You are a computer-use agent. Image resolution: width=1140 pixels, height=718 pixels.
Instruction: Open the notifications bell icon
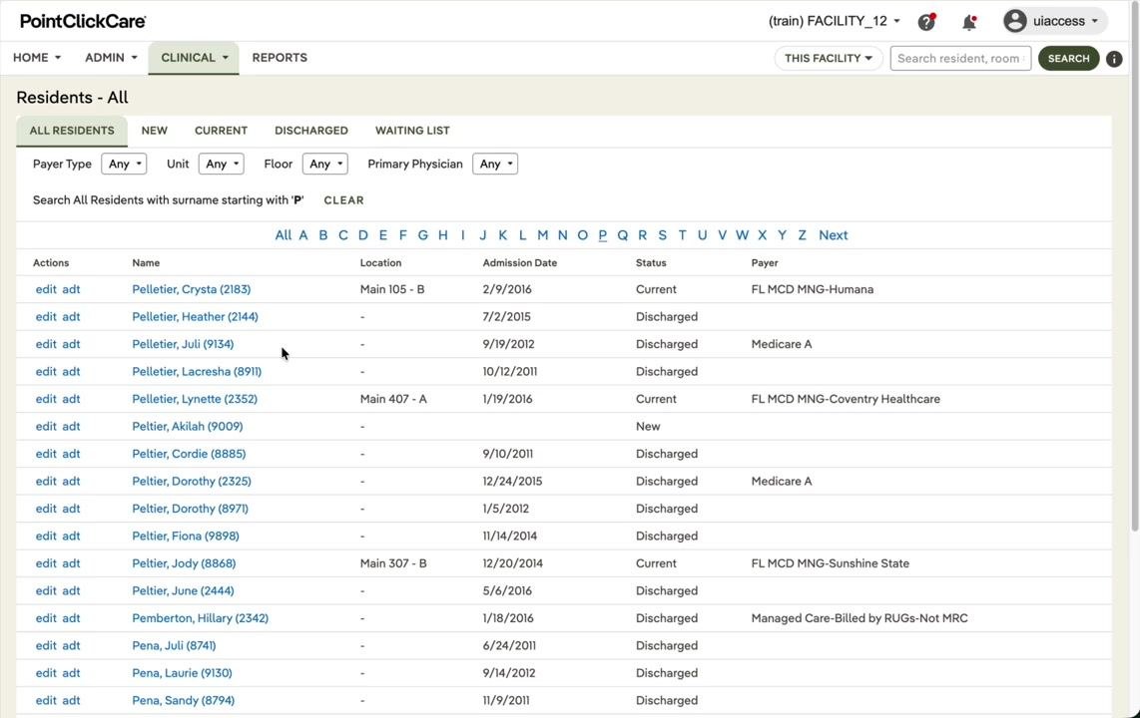[x=969, y=22]
